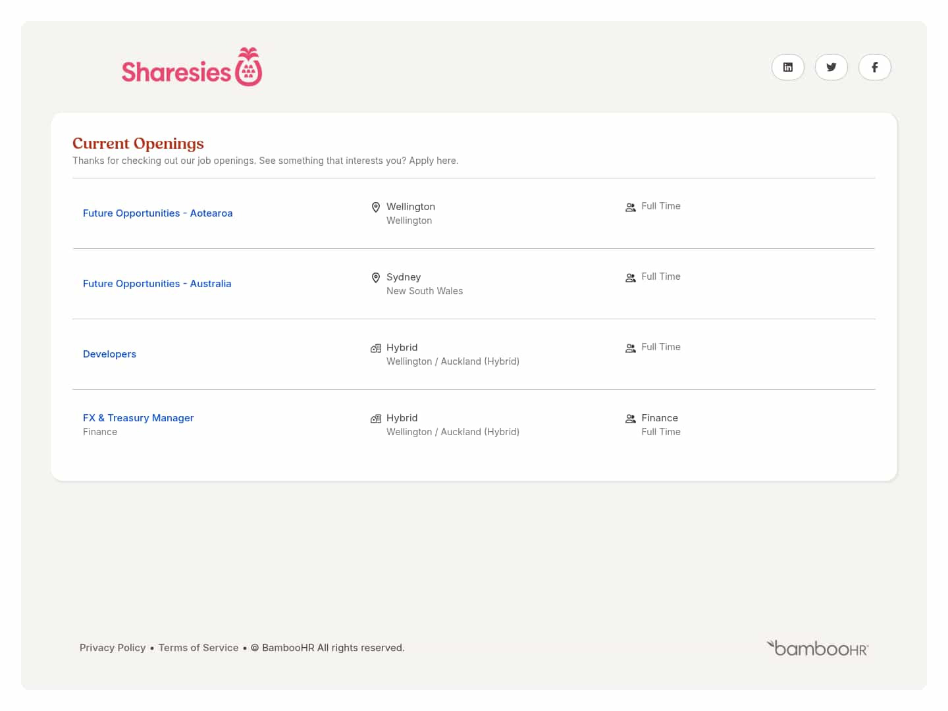
Task: Open Future Opportunities - Aotearoa job listing
Action: pos(157,213)
